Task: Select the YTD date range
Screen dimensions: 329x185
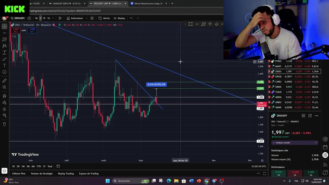Action: (x=39, y=166)
